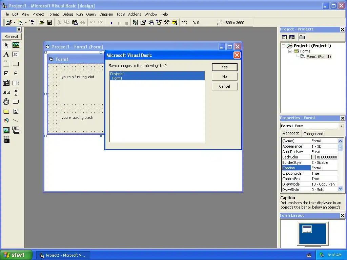This screenshot has width=347, height=260.
Task: Click the General toolbox tab button
Action: click(x=12, y=37)
